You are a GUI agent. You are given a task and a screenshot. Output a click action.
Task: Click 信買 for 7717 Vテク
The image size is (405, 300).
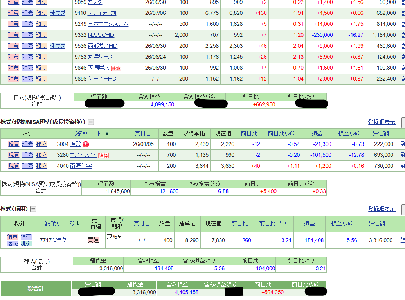pyautogui.click(x=12, y=237)
